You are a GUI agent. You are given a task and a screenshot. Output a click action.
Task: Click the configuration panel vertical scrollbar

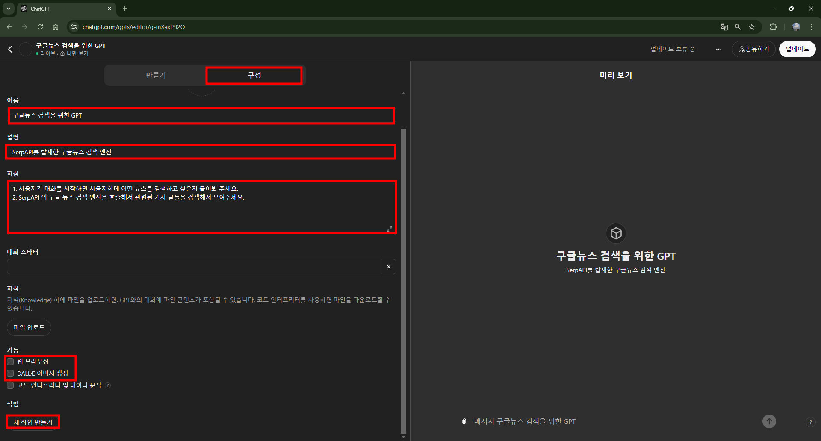click(403, 281)
